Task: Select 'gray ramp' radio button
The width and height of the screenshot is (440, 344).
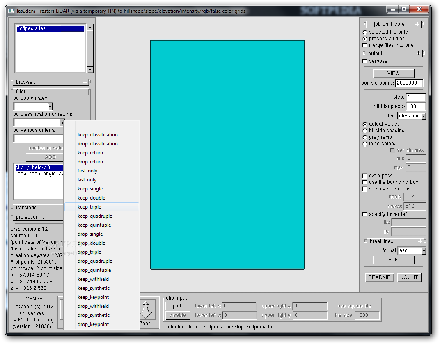Action: tap(365, 137)
